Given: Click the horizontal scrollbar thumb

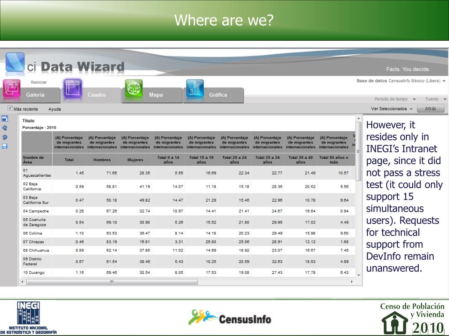Looking at the screenshot, I should tap(112, 282).
